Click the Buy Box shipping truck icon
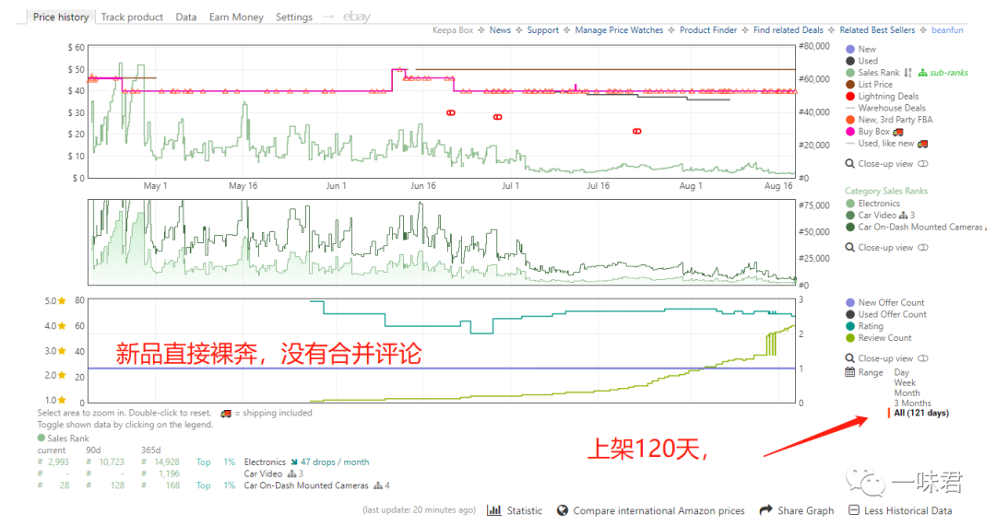 tap(897, 132)
